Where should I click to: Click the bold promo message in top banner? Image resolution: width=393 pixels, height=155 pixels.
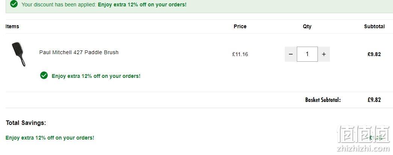pyautogui.click(x=142, y=5)
